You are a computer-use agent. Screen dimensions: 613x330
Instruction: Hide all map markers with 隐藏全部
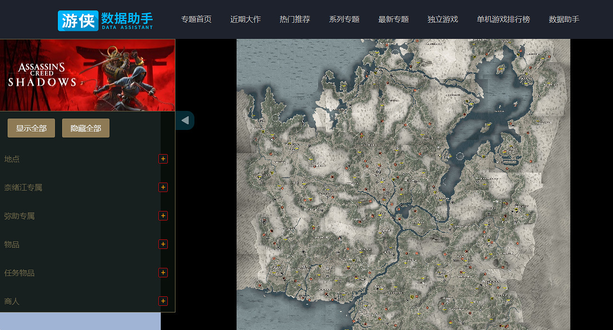click(85, 128)
